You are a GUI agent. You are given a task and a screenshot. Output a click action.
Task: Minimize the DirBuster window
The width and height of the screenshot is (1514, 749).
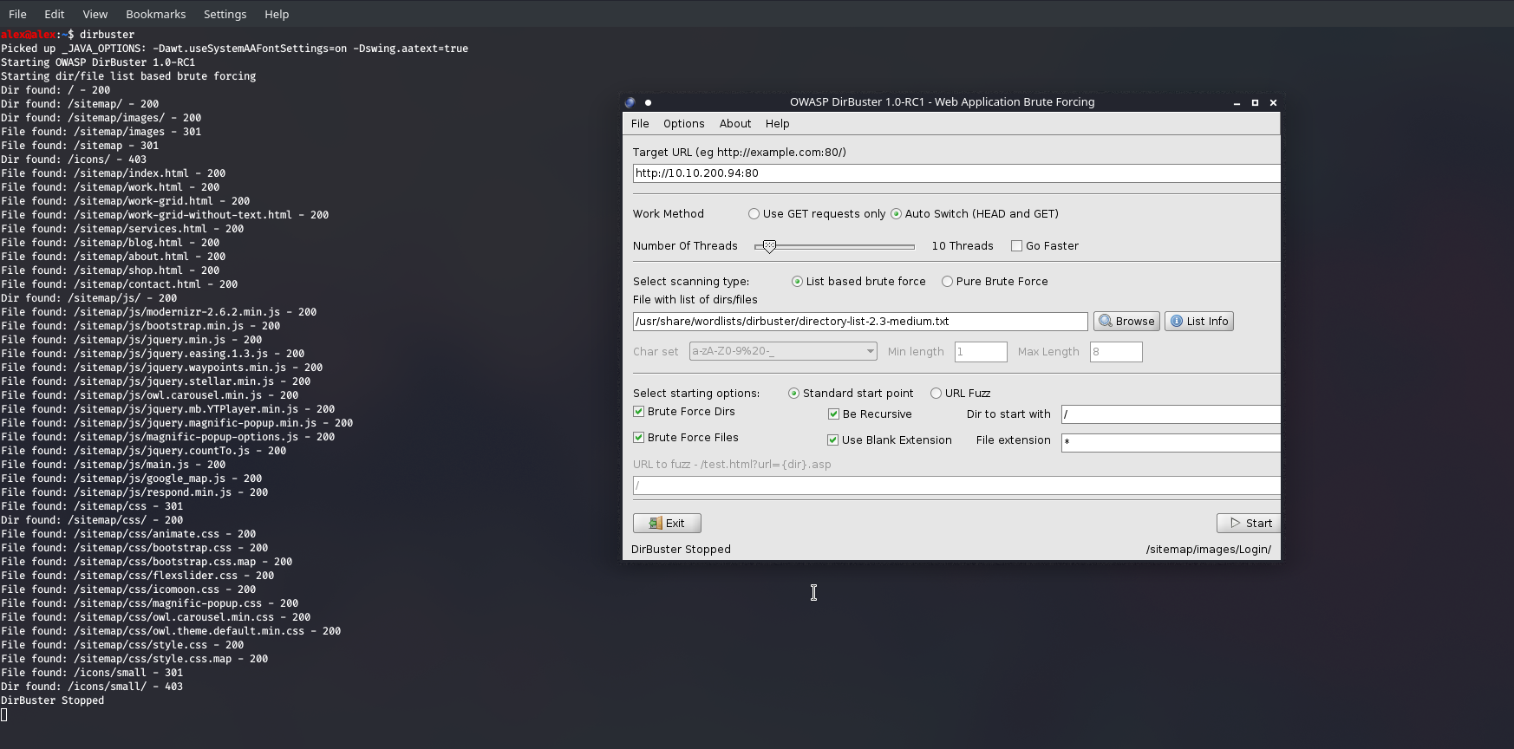click(x=1237, y=102)
